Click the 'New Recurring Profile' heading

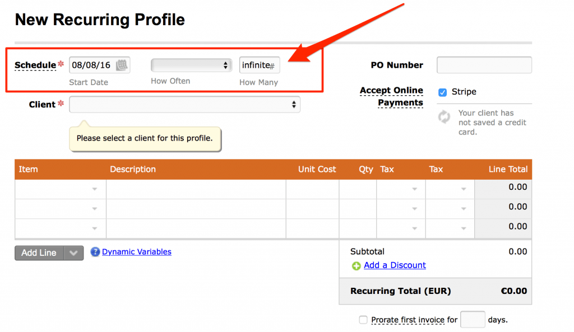click(x=100, y=20)
